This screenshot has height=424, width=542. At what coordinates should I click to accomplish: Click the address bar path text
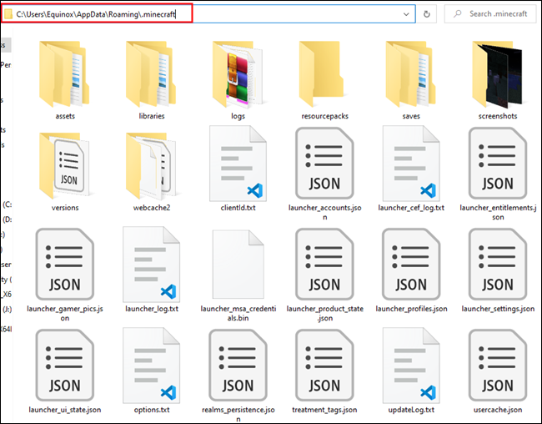tap(96, 14)
